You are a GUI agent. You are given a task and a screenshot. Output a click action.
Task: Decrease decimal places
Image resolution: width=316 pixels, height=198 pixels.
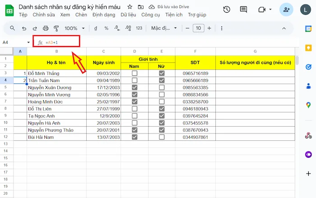pyautogui.click(x=117, y=28)
